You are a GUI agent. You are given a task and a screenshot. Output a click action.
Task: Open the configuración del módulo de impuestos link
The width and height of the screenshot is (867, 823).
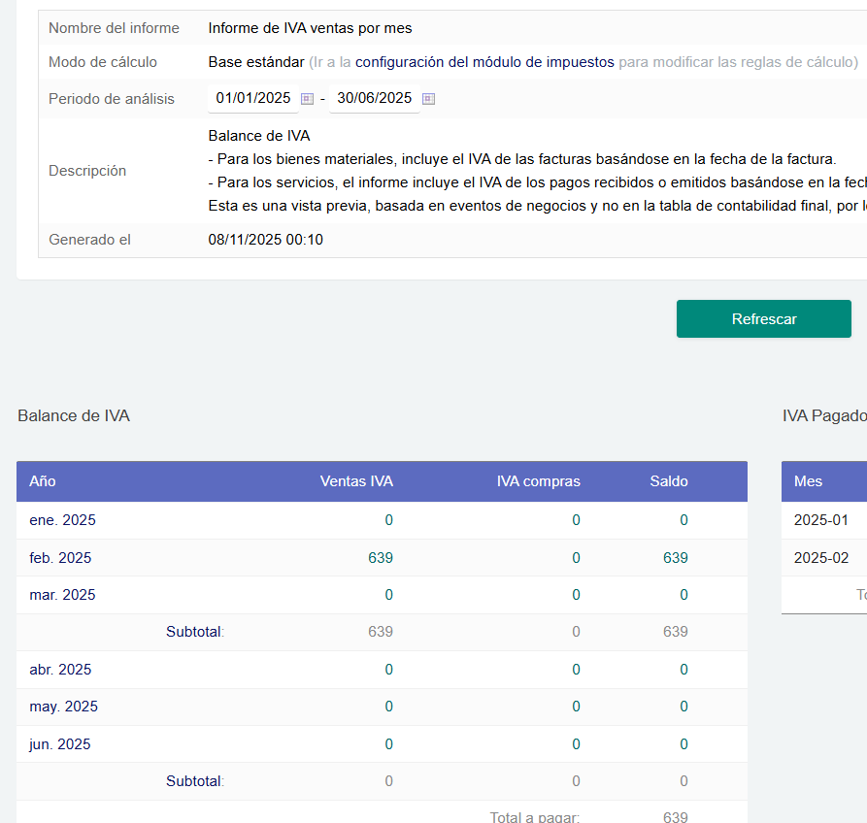(x=484, y=62)
